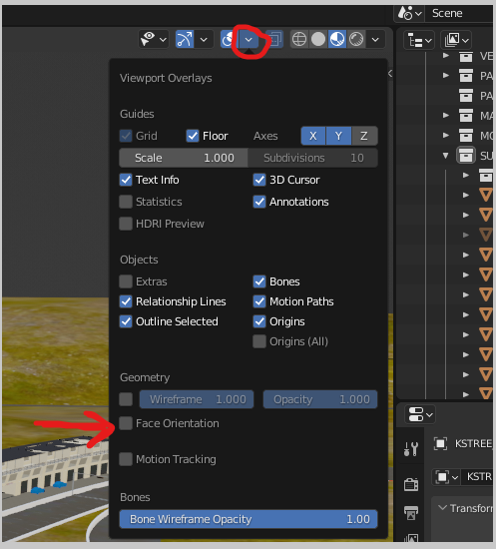Disable Relationship Lines checkbox

coord(126,301)
